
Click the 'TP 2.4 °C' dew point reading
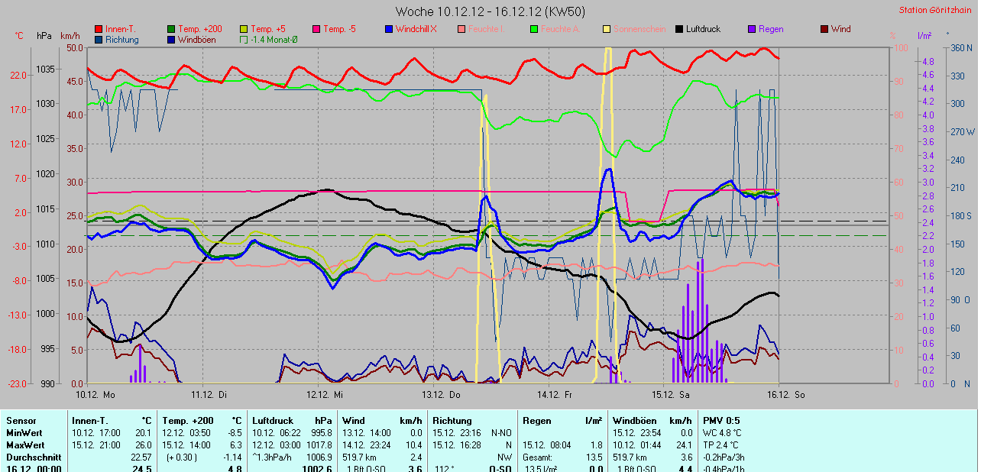[722, 445]
